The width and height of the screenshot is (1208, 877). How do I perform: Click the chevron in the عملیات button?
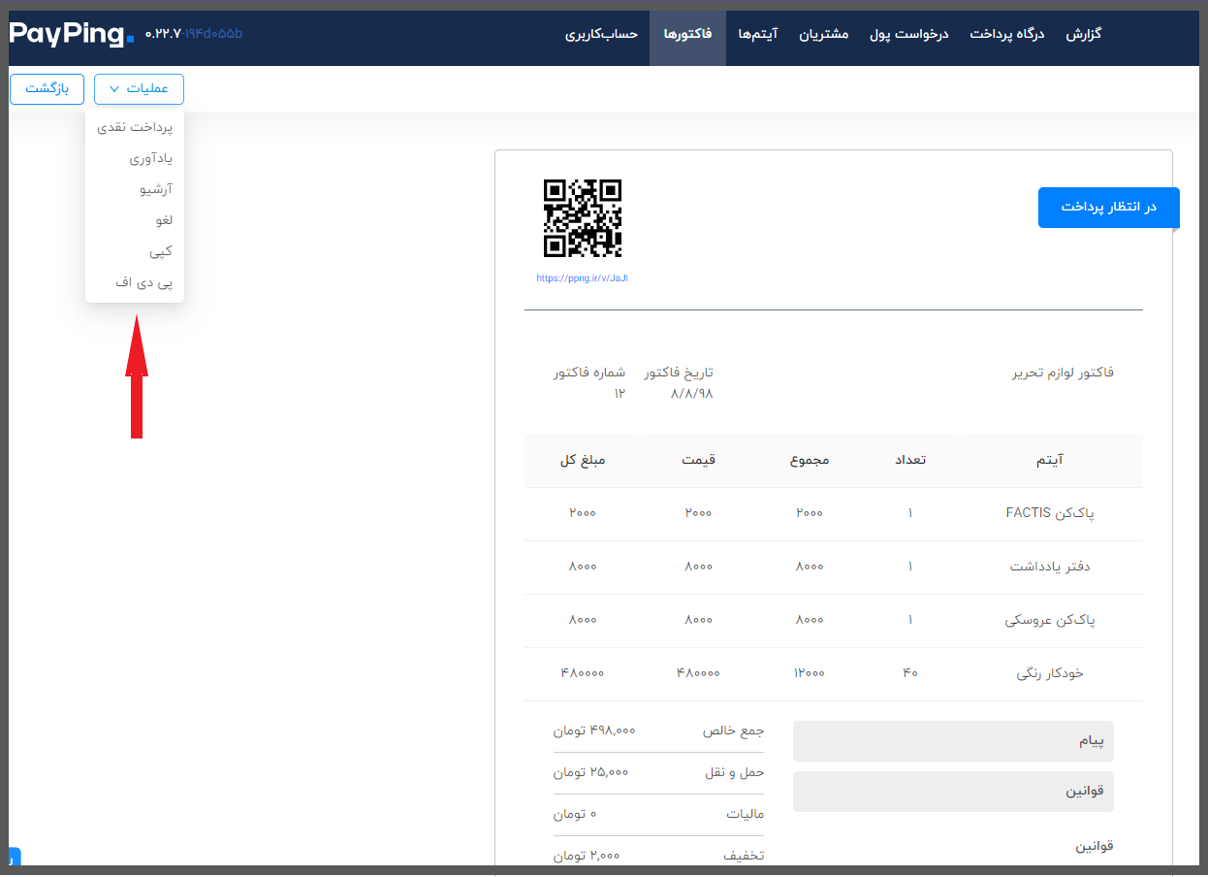[114, 89]
